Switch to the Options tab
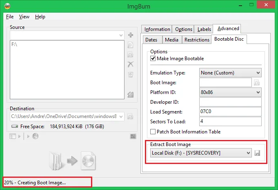 tap(184, 29)
